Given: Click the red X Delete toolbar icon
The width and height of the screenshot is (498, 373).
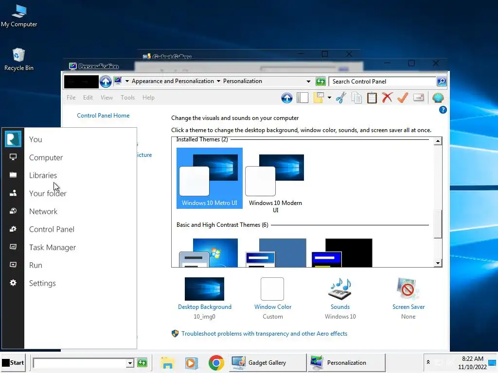Looking at the screenshot, I should [x=387, y=98].
